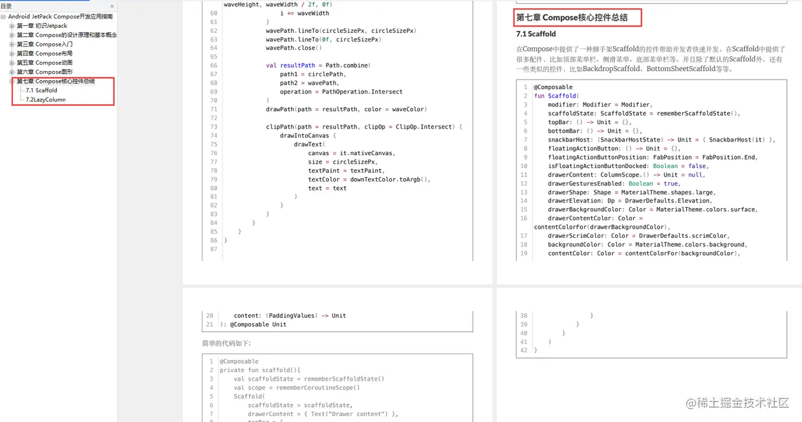This screenshot has height=422, width=802.
Task: Click code line 'drawerContent = { Text("Drawer content") },'
Action: click(323, 414)
